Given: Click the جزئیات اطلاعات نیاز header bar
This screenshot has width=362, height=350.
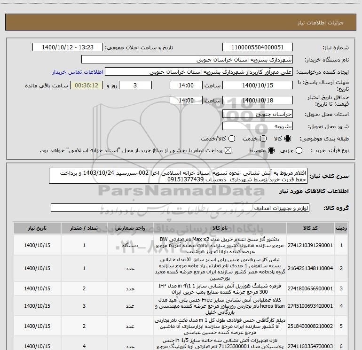Looking at the screenshot, I should tap(181, 23).
